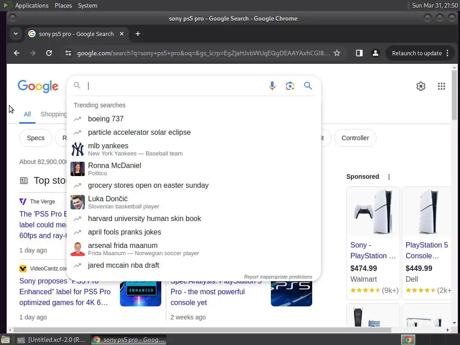Choose Ronna McDaniel suggestion

click(x=194, y=169)
